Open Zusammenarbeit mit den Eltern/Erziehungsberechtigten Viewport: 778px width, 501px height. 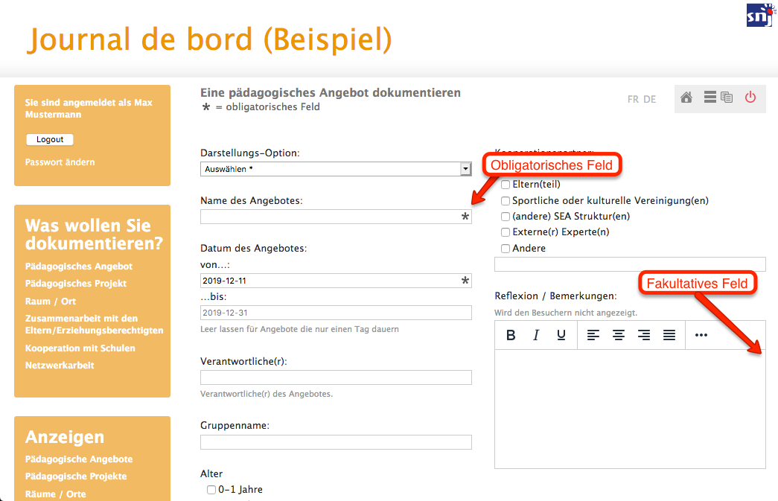point(95,325)
